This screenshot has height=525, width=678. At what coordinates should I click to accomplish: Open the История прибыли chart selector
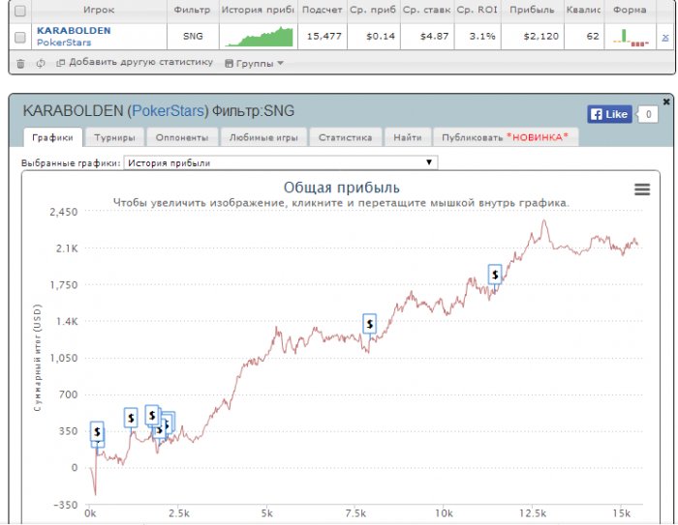pos(281,162)
